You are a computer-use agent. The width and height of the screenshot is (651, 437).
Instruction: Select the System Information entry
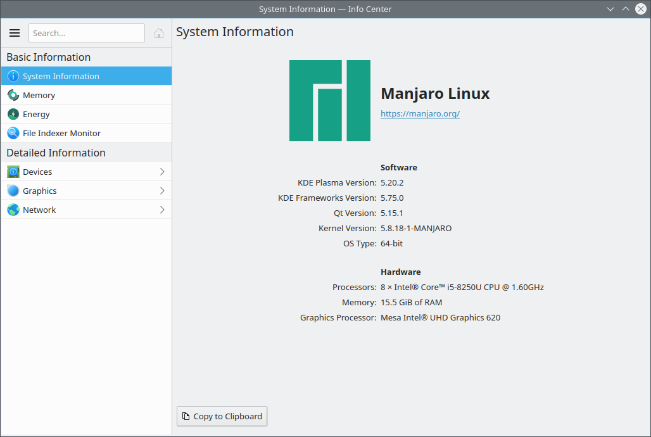(86, 76)
